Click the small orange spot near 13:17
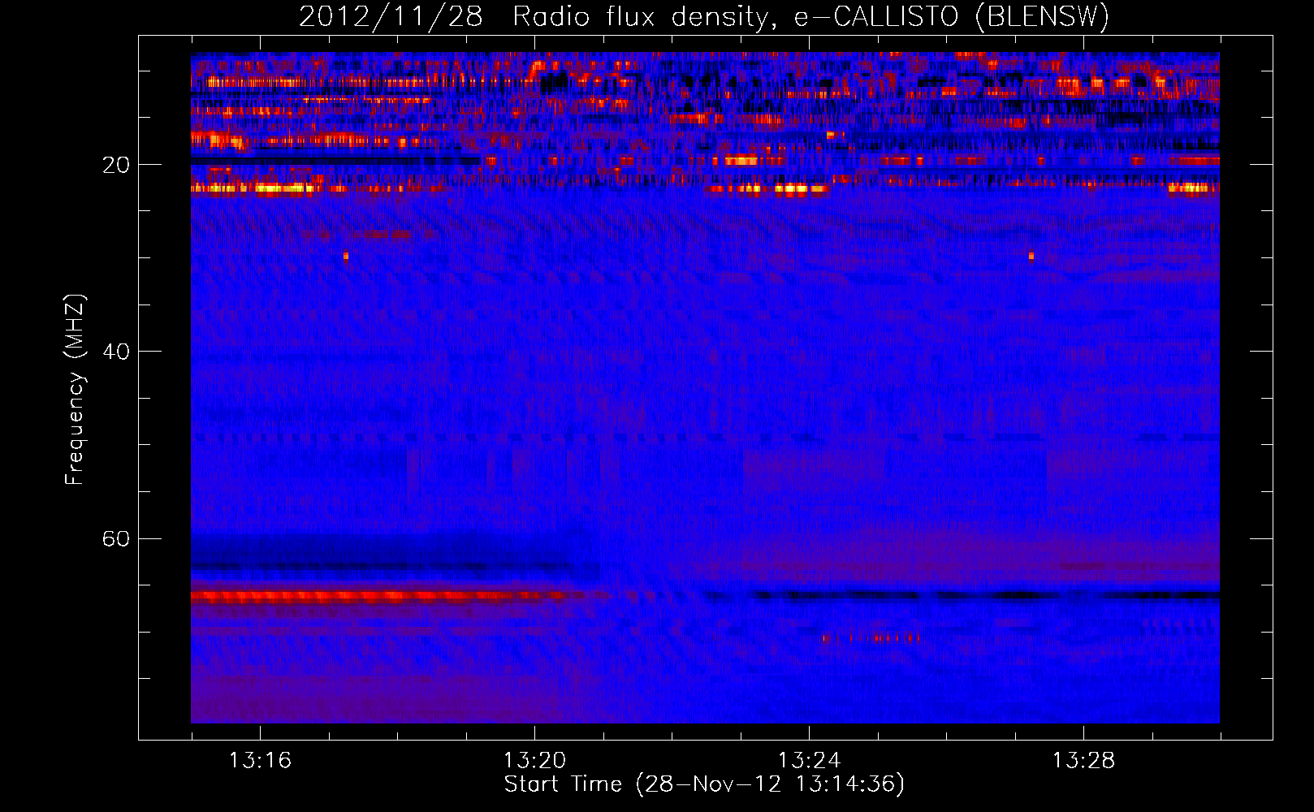The image size is (1314, 812). [346, 257]
